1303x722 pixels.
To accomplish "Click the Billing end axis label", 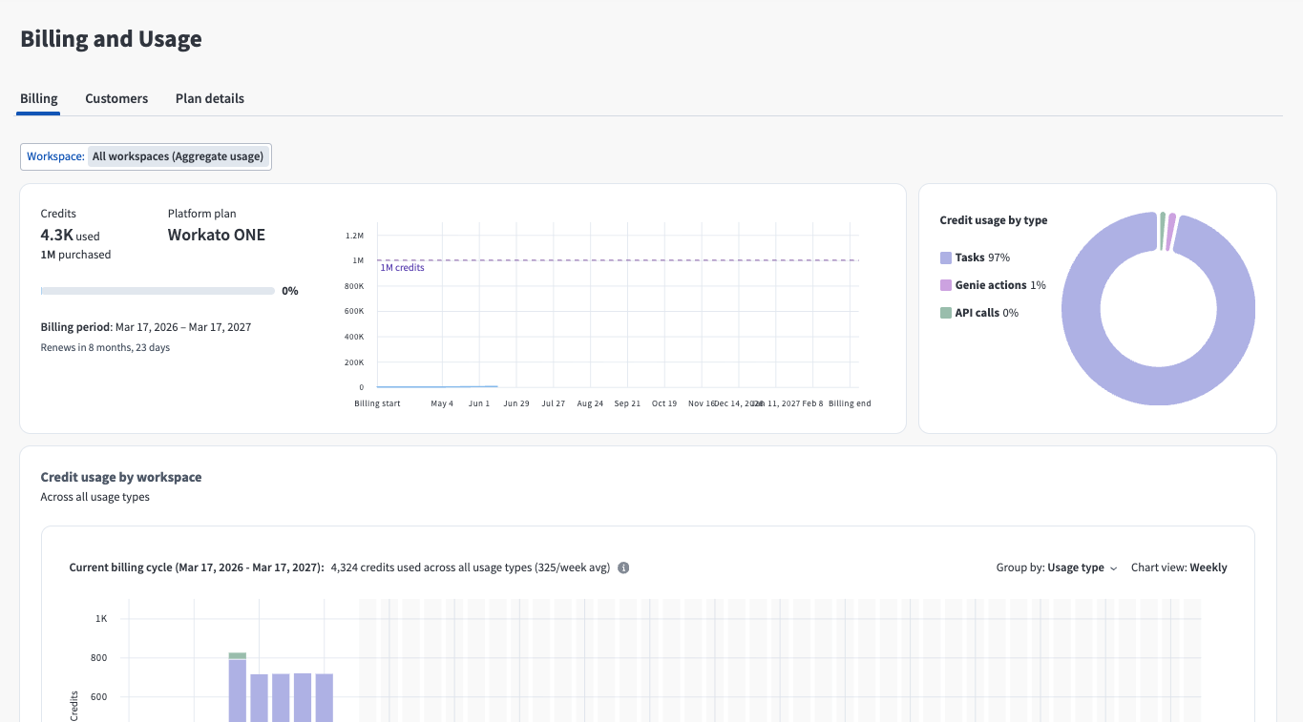I will [850, 403].
